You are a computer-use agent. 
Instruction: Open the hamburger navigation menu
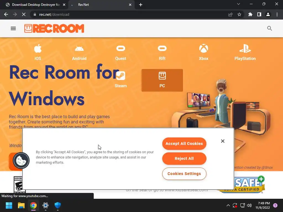tap(13, 28)
